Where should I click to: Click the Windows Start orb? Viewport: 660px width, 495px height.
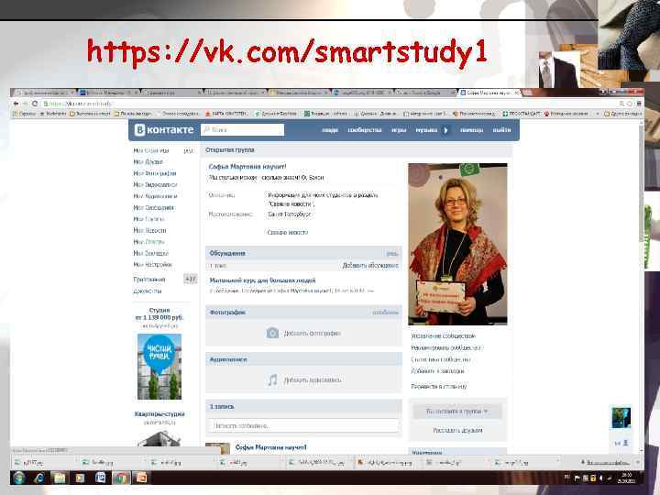coord(19,478)
